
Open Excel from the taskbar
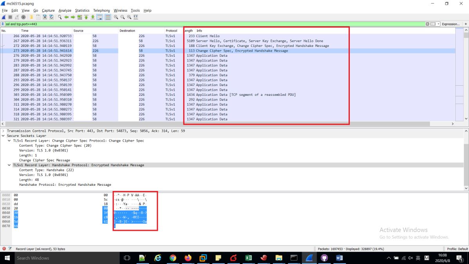(x=248, y=258)
